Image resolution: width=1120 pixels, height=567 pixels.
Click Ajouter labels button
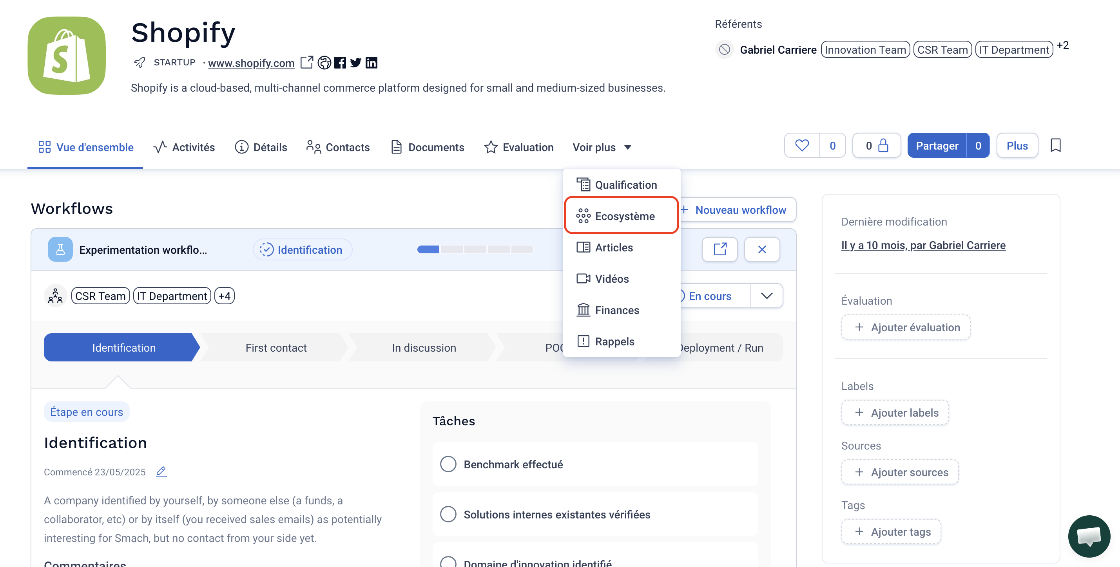coord(895,412)
